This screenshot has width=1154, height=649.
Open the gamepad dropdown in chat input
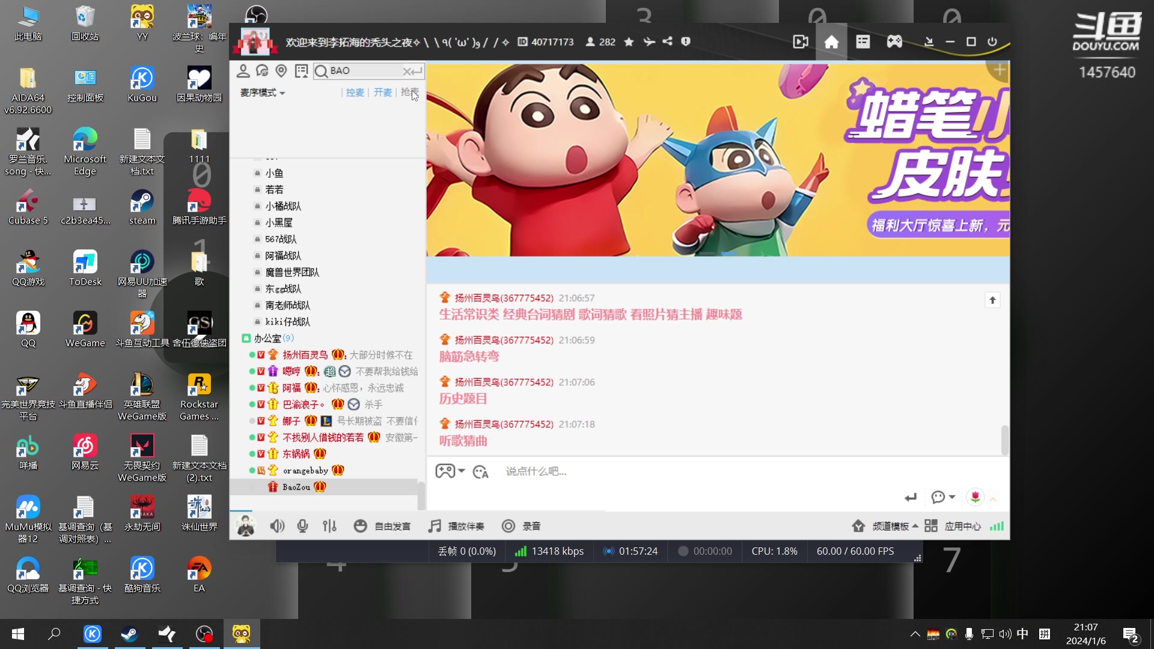(x=450, y=471)
